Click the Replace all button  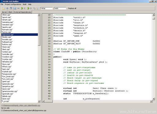coord(72,8)
